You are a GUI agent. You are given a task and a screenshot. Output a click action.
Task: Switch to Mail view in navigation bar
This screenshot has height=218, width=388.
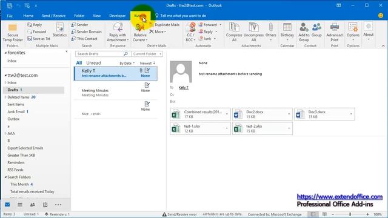[7, 205]
